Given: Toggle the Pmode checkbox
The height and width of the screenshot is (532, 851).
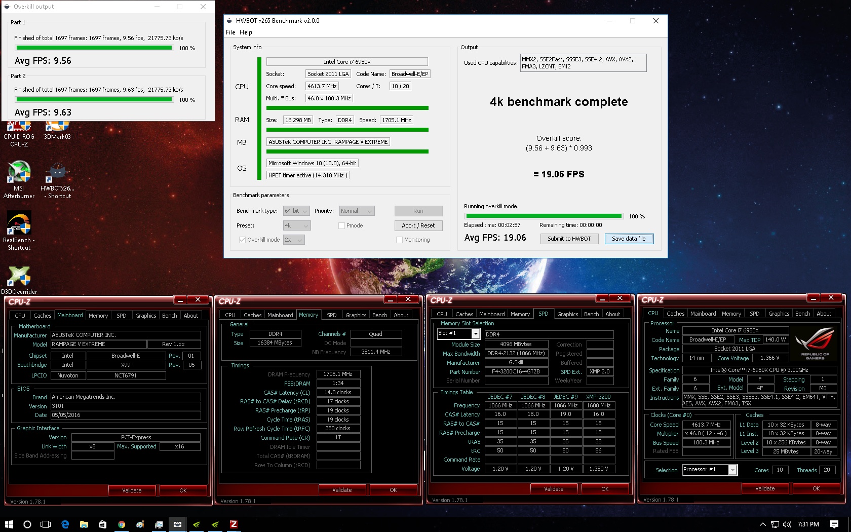Looking at the screenshot, I should tap(341, 225).
